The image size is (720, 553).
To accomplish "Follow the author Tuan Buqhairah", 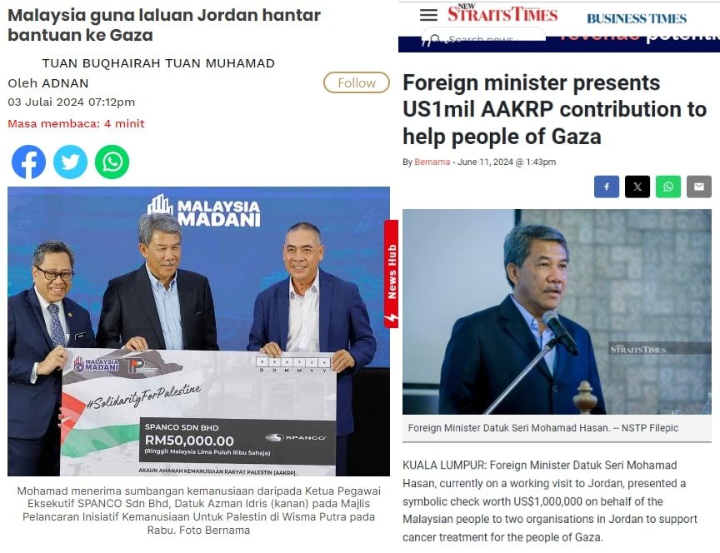I will [357, 82].
